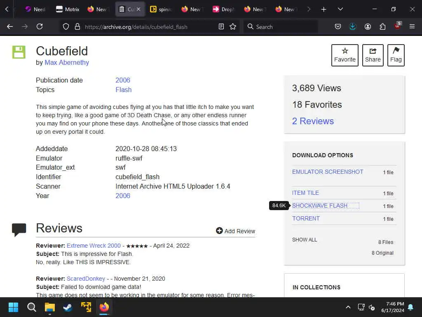Open the Extensions puzzle icon
The height and width of the screenshot is (317, 422).
coord(382,26)
